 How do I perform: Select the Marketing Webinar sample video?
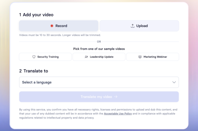tap(153, 57)
